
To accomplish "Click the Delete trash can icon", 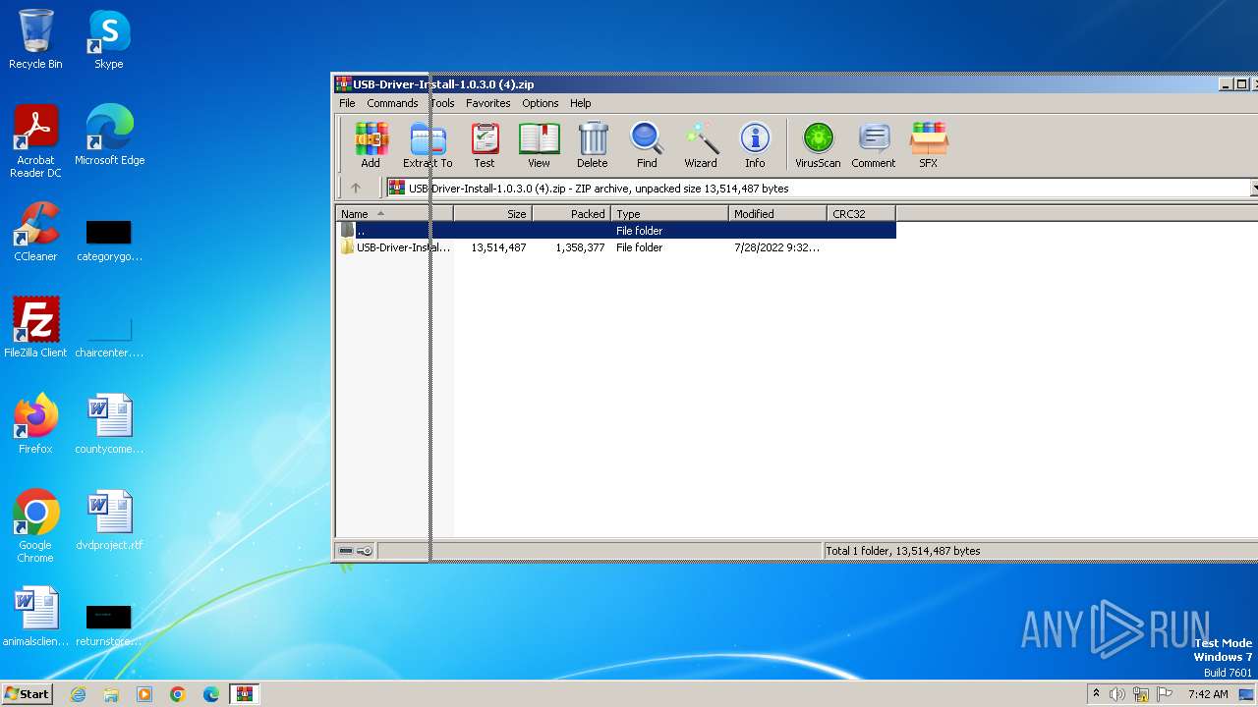I will pyautogui.click(x=593, y=145).
